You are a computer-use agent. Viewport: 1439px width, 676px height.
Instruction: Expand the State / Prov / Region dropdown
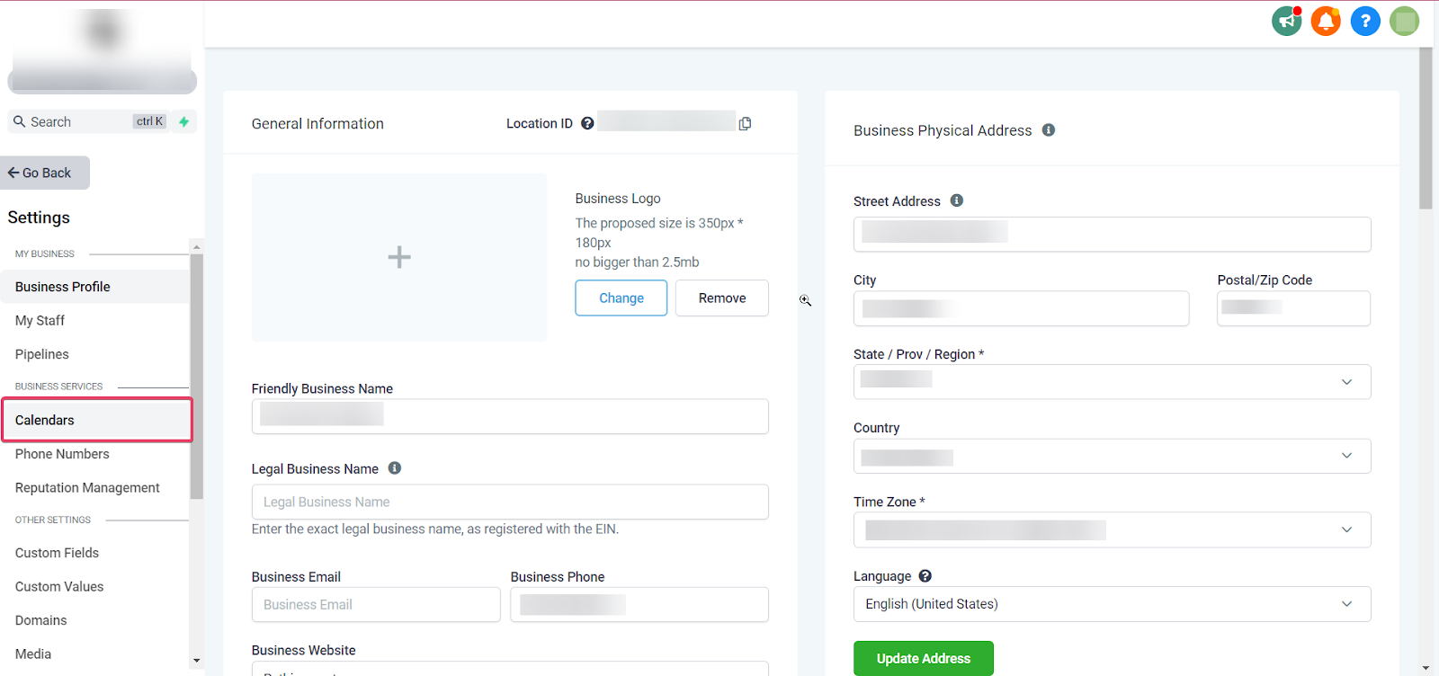pos(1112,381)
